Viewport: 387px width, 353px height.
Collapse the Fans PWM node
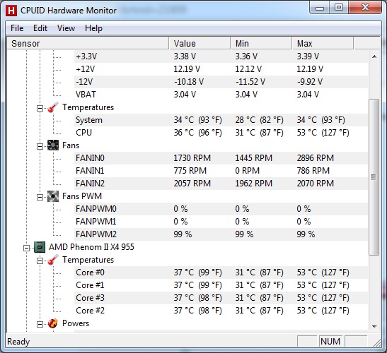(x=40, y=197)
